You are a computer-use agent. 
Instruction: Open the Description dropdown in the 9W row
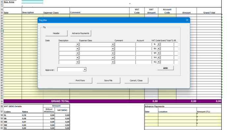(x=77, y=57)
